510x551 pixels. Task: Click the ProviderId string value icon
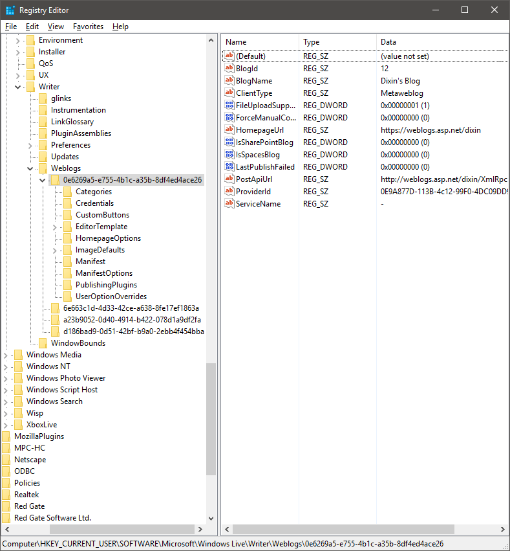point(229,191)
